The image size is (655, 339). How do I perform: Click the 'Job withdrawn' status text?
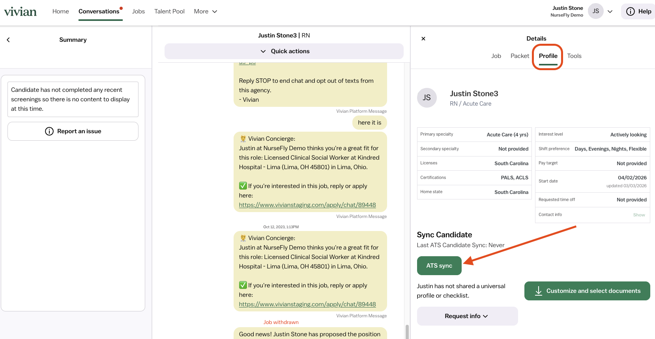(281, 322)
